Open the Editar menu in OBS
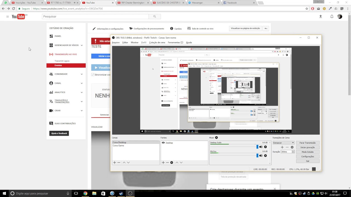Image resolution: width=351 pixels, height=197 pixels. [x=125, y=42]
